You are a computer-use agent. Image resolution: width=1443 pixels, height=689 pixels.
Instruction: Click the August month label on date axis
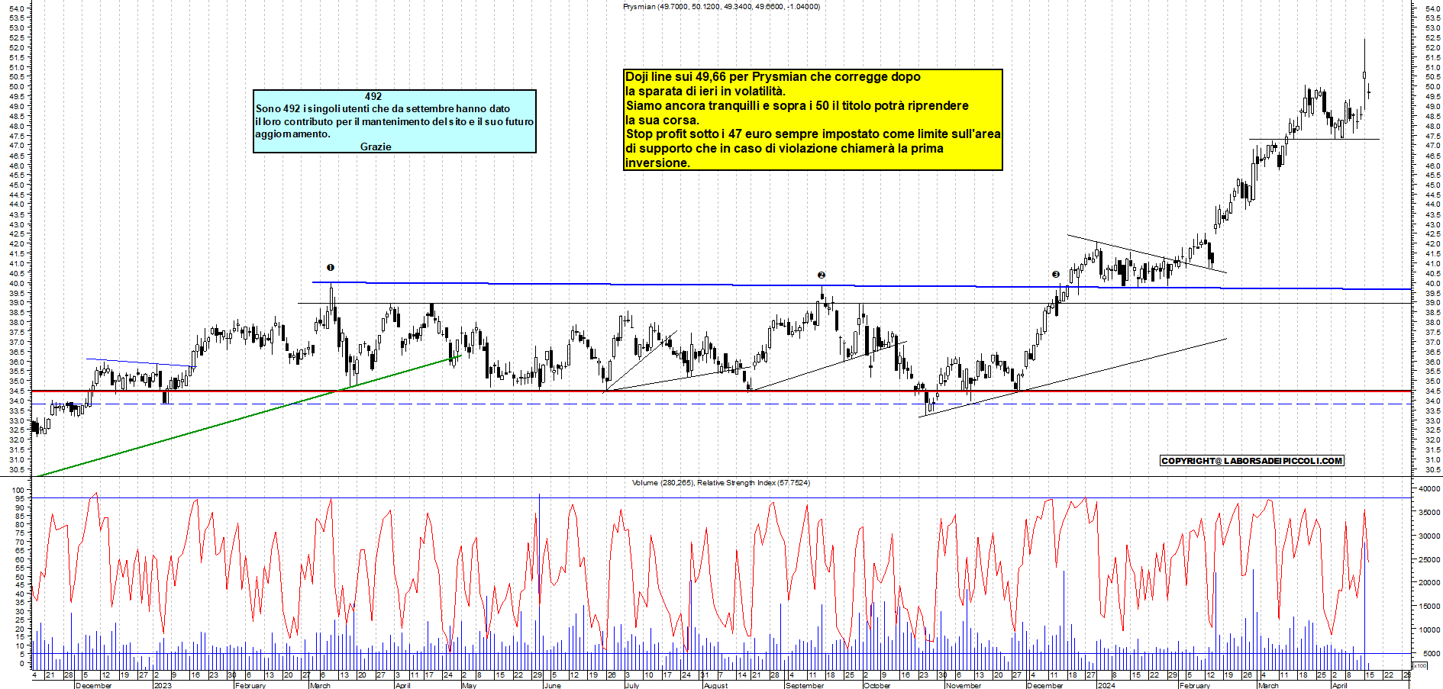coord(715,685)
